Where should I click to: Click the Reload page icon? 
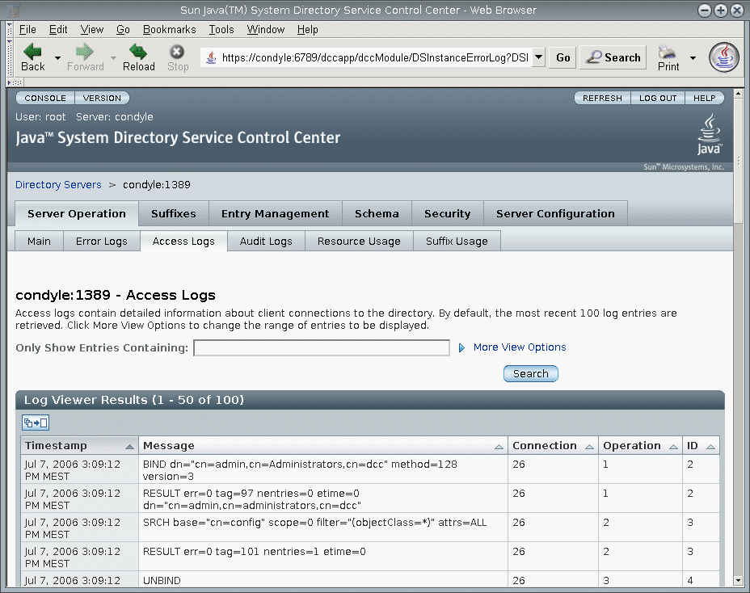point(138,51)
